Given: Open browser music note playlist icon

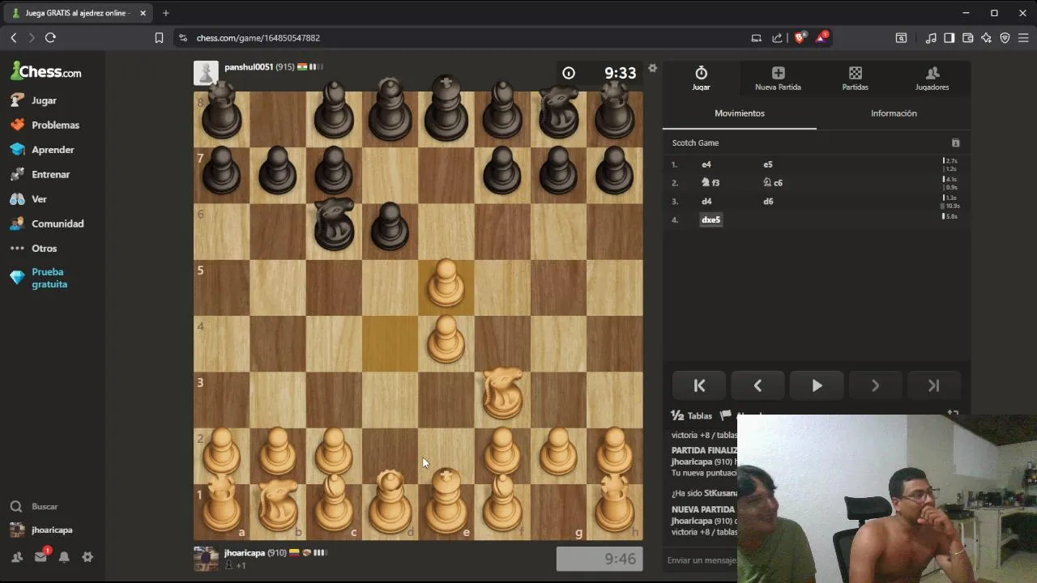Looking at the screenshot, I should (x=931, y=38).
